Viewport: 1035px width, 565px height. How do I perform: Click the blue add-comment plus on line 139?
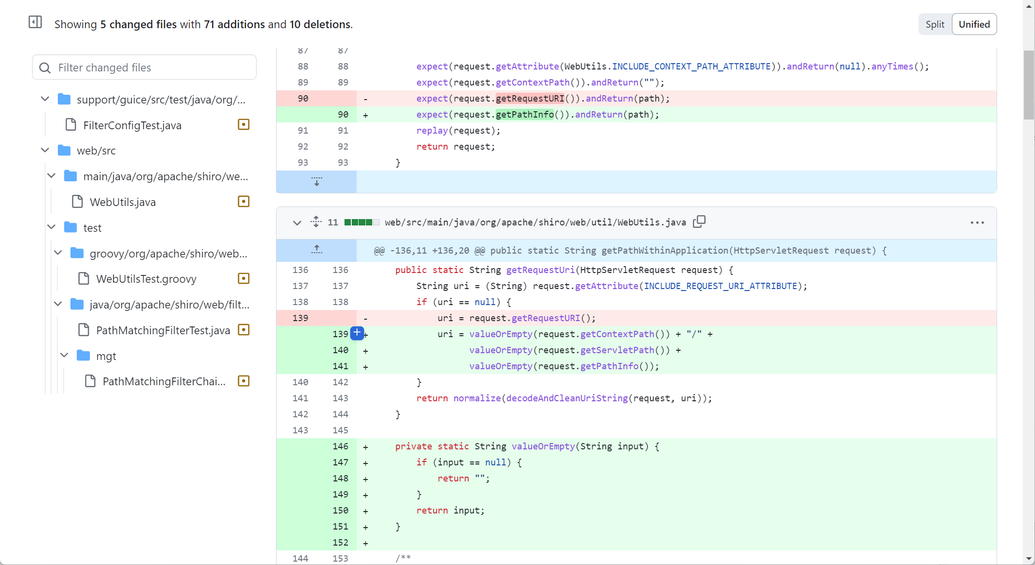click(x=357, y=333)
